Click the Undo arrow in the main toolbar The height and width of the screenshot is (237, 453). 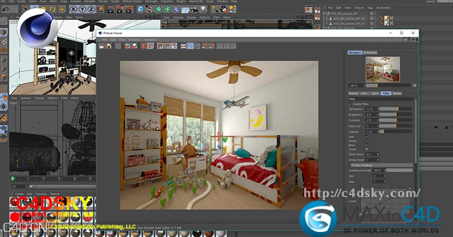tap(5, 9)
